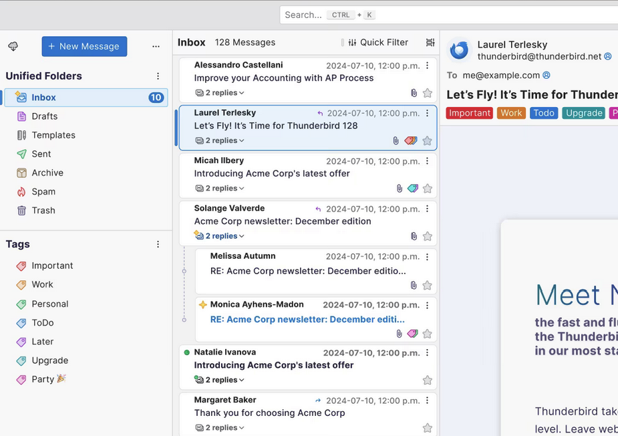Star the Melissa Autumn reply

tap(427, 286)
